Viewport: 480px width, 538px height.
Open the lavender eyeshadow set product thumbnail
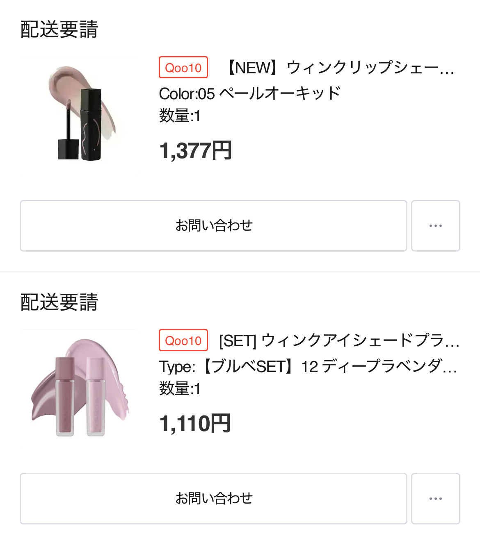pyautogui.click(x=79, y=386)
